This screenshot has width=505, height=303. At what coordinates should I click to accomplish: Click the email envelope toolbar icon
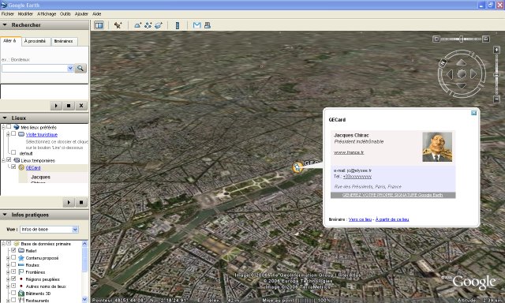[196, 25]
